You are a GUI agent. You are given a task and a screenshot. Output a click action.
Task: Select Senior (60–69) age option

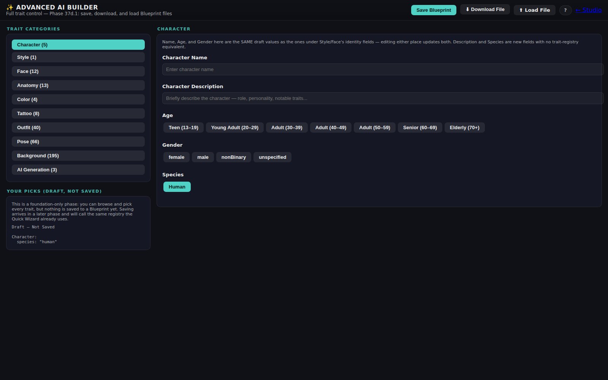coord(420,128)
